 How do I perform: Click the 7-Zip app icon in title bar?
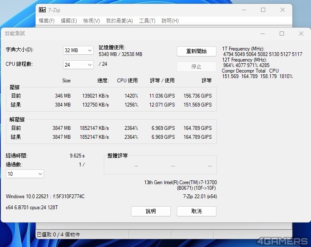coord(42,10)
